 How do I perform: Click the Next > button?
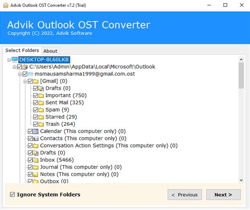pyautogui.click(x=223, y=195)
